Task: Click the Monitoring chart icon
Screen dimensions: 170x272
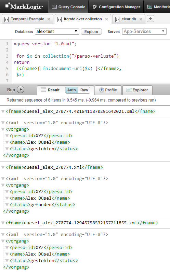Action: pos(149,7)
